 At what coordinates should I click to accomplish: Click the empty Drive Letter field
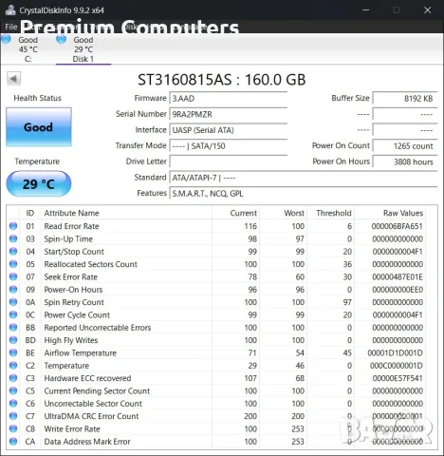point(229,161)
